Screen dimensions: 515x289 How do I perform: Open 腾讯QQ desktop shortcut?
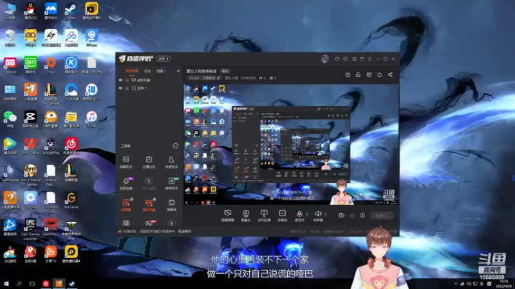tap(30, 11)
